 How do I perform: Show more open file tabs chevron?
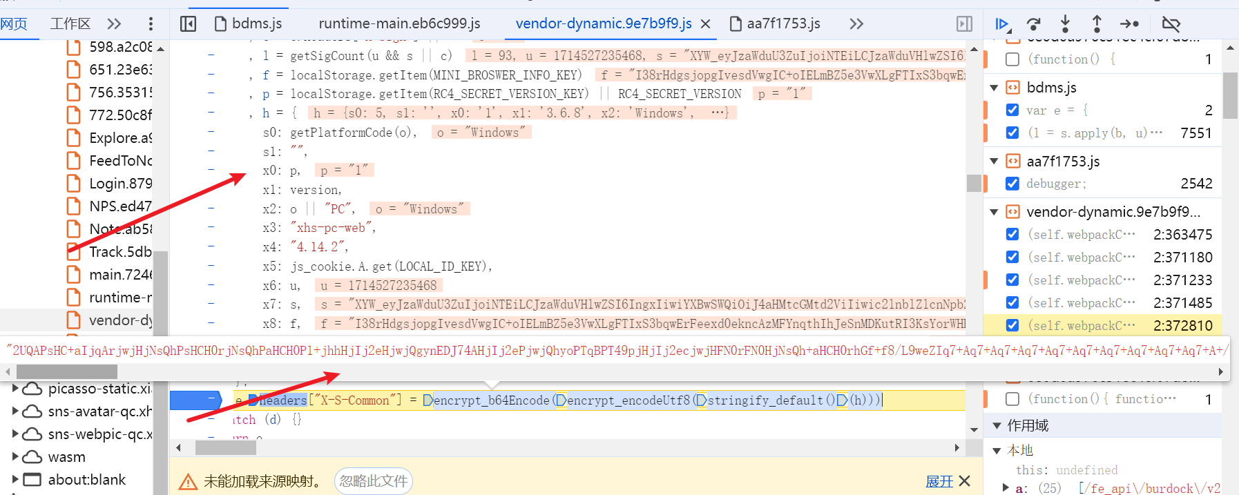856,24
